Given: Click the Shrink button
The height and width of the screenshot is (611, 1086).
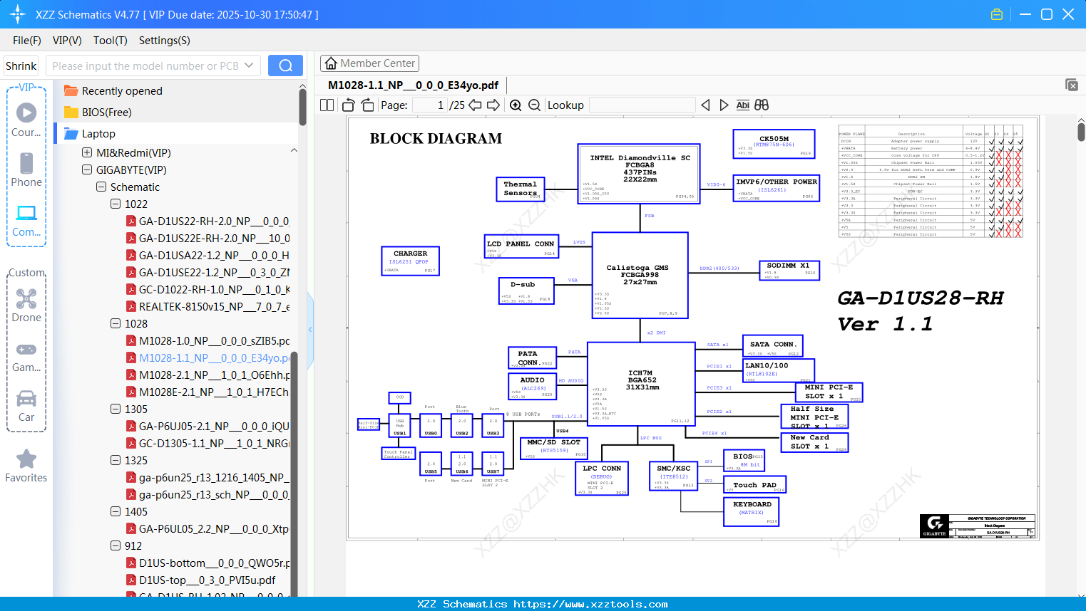Looking at the screenshot, I should [21, 66].
